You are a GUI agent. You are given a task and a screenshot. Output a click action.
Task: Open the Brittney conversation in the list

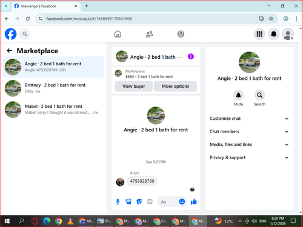click(53, 88)
